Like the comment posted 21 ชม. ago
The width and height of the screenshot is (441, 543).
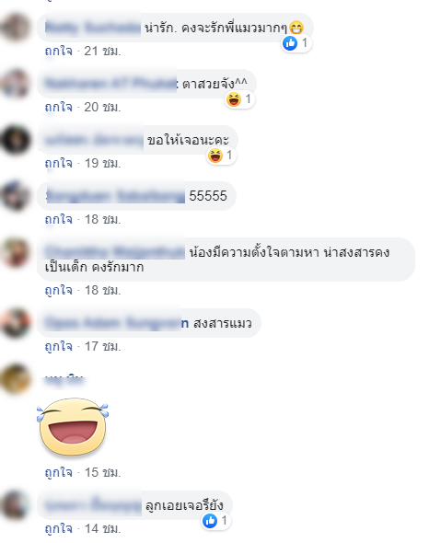59,51
